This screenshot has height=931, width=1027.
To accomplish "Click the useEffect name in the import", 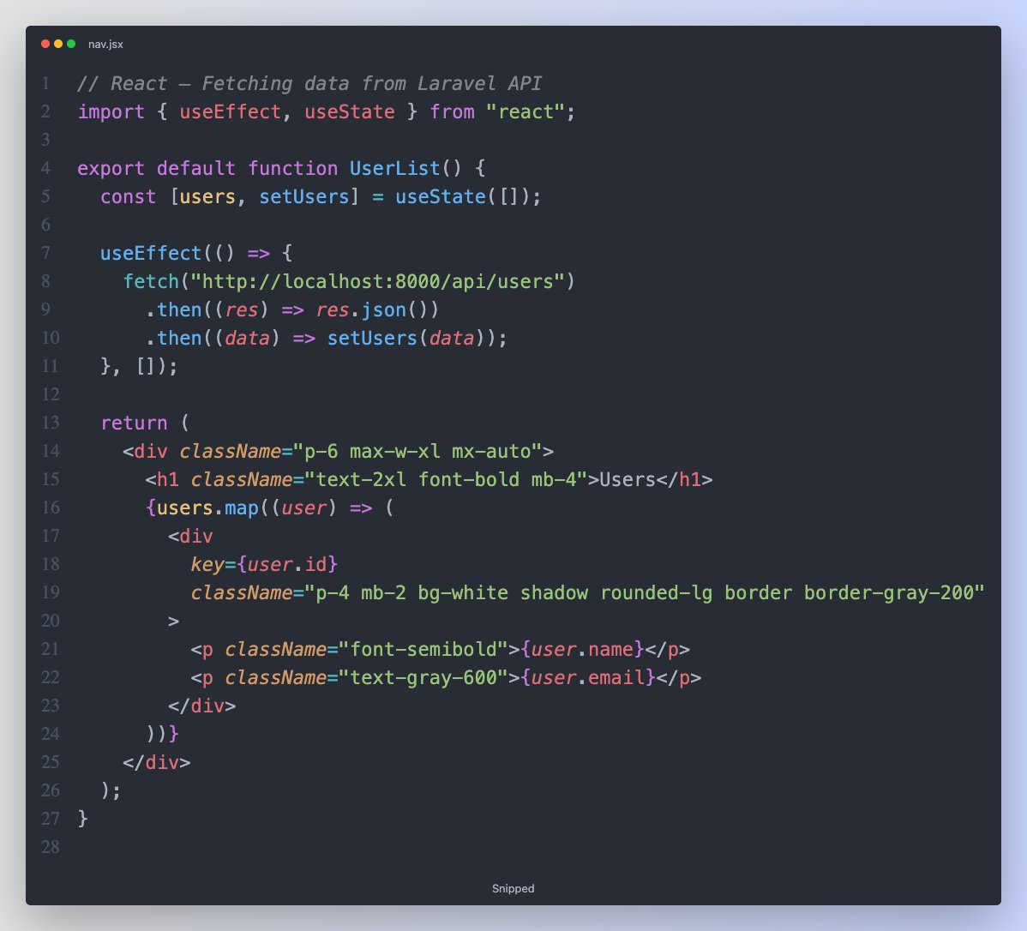I will click(230, 111).
